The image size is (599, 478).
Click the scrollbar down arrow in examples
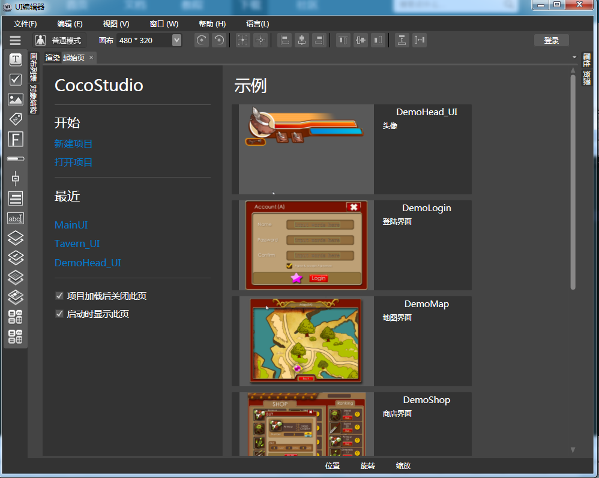(573, 450)
